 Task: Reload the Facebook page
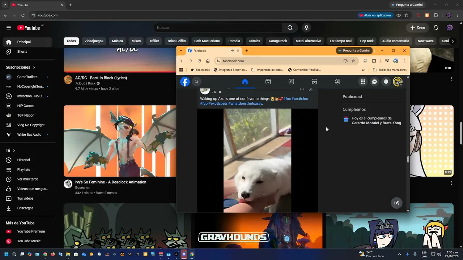click(x=199, y=61)
